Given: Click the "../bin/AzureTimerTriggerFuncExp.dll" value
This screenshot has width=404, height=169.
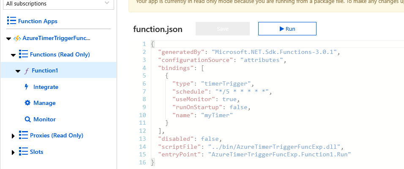Looking at the screenshot, I should coord(274,147).
